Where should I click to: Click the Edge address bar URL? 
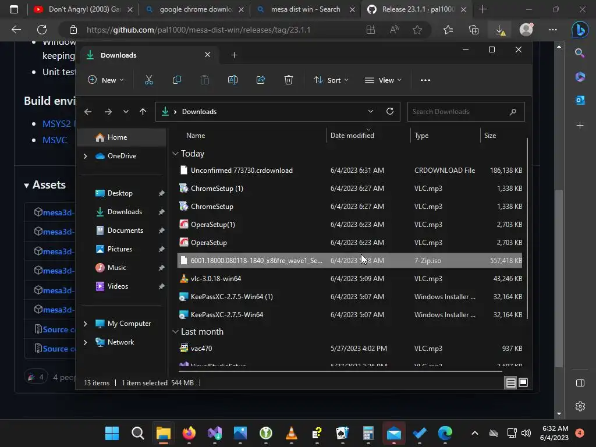198,30
